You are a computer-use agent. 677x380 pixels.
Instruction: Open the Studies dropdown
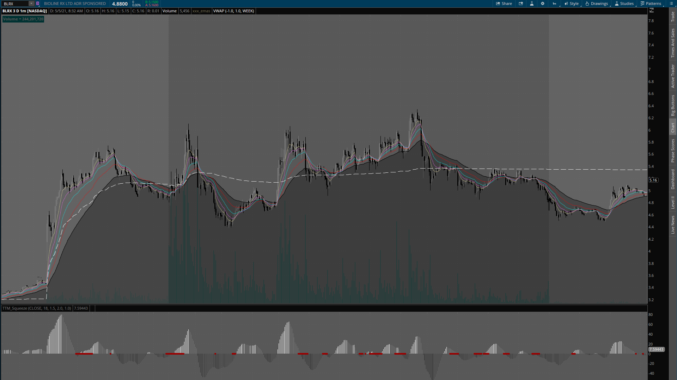624,4
